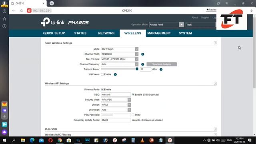Click the page vertical scrollbar

pyautogui.click(x=254, y=52)
